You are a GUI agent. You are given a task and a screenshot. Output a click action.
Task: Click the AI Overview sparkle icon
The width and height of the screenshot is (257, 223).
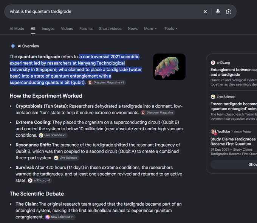coord(13,46)
